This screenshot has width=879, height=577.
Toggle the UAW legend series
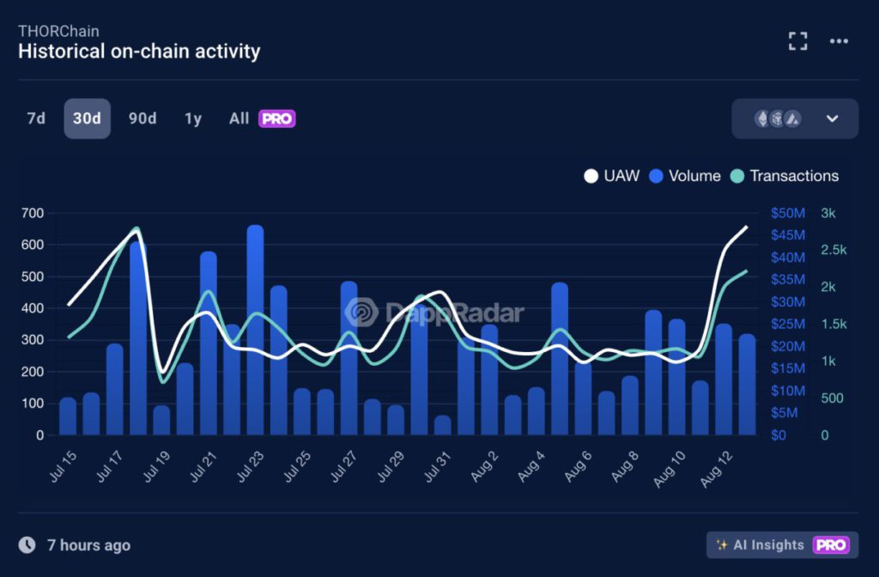click(611, 176)
